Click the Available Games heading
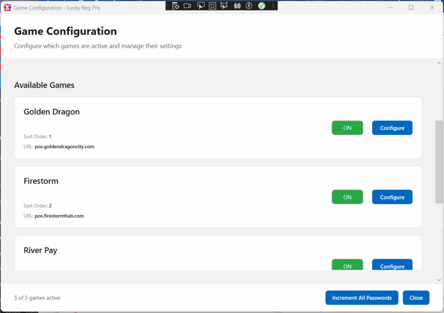Viewport: 444px width, 313px height. [44, 85]
